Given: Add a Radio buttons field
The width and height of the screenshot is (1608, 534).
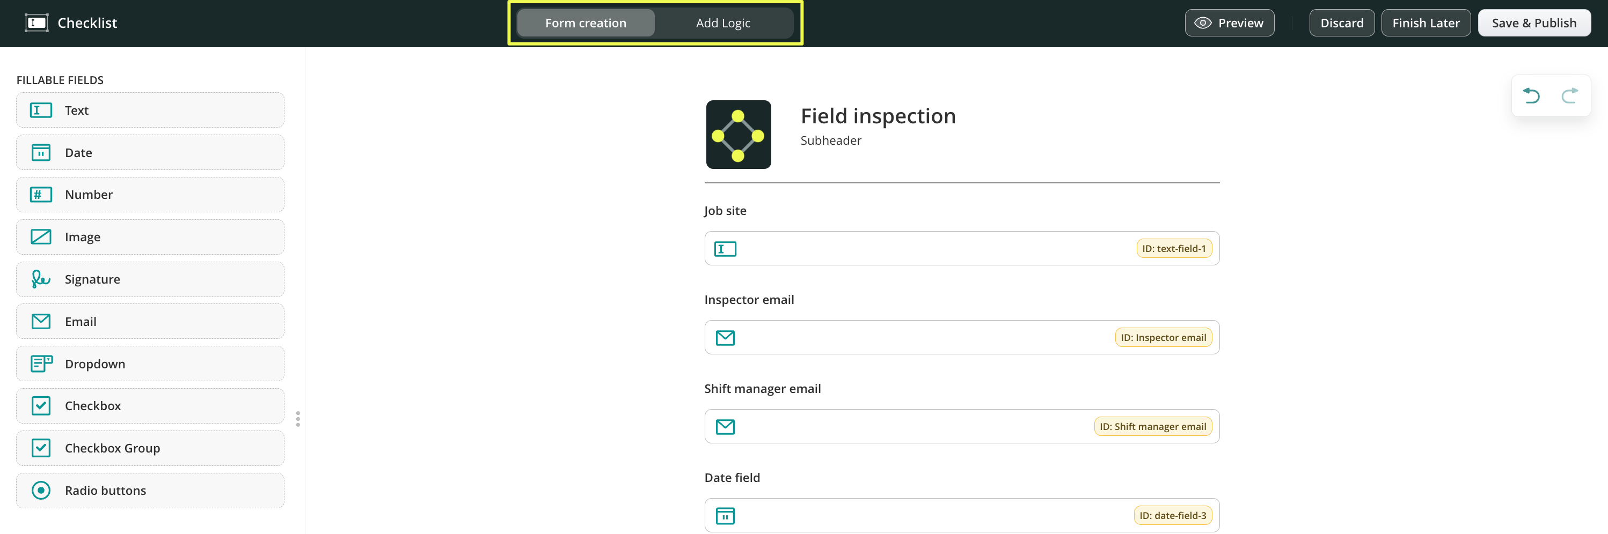Looking at the screenshot, I should [x=150, y=491].
